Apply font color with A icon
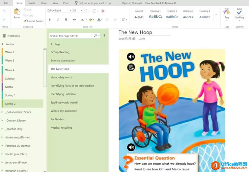This screenshot has height=172, width=249. pyautogui.click(x=99, y=20)
